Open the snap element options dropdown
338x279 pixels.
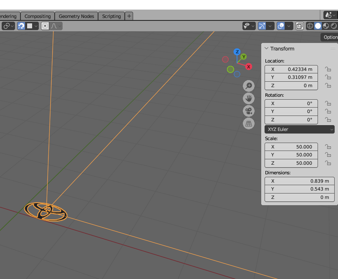pyautogui.click(x=32, y=26)
